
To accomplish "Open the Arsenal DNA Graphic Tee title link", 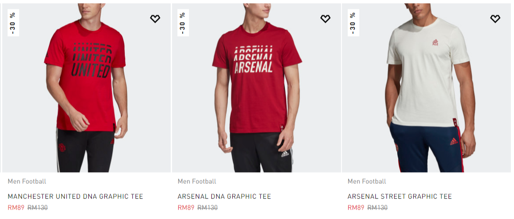I will (x=224, y=196).
